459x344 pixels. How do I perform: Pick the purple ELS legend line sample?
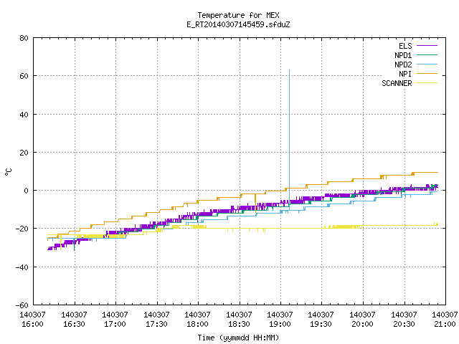pos(427,46)
